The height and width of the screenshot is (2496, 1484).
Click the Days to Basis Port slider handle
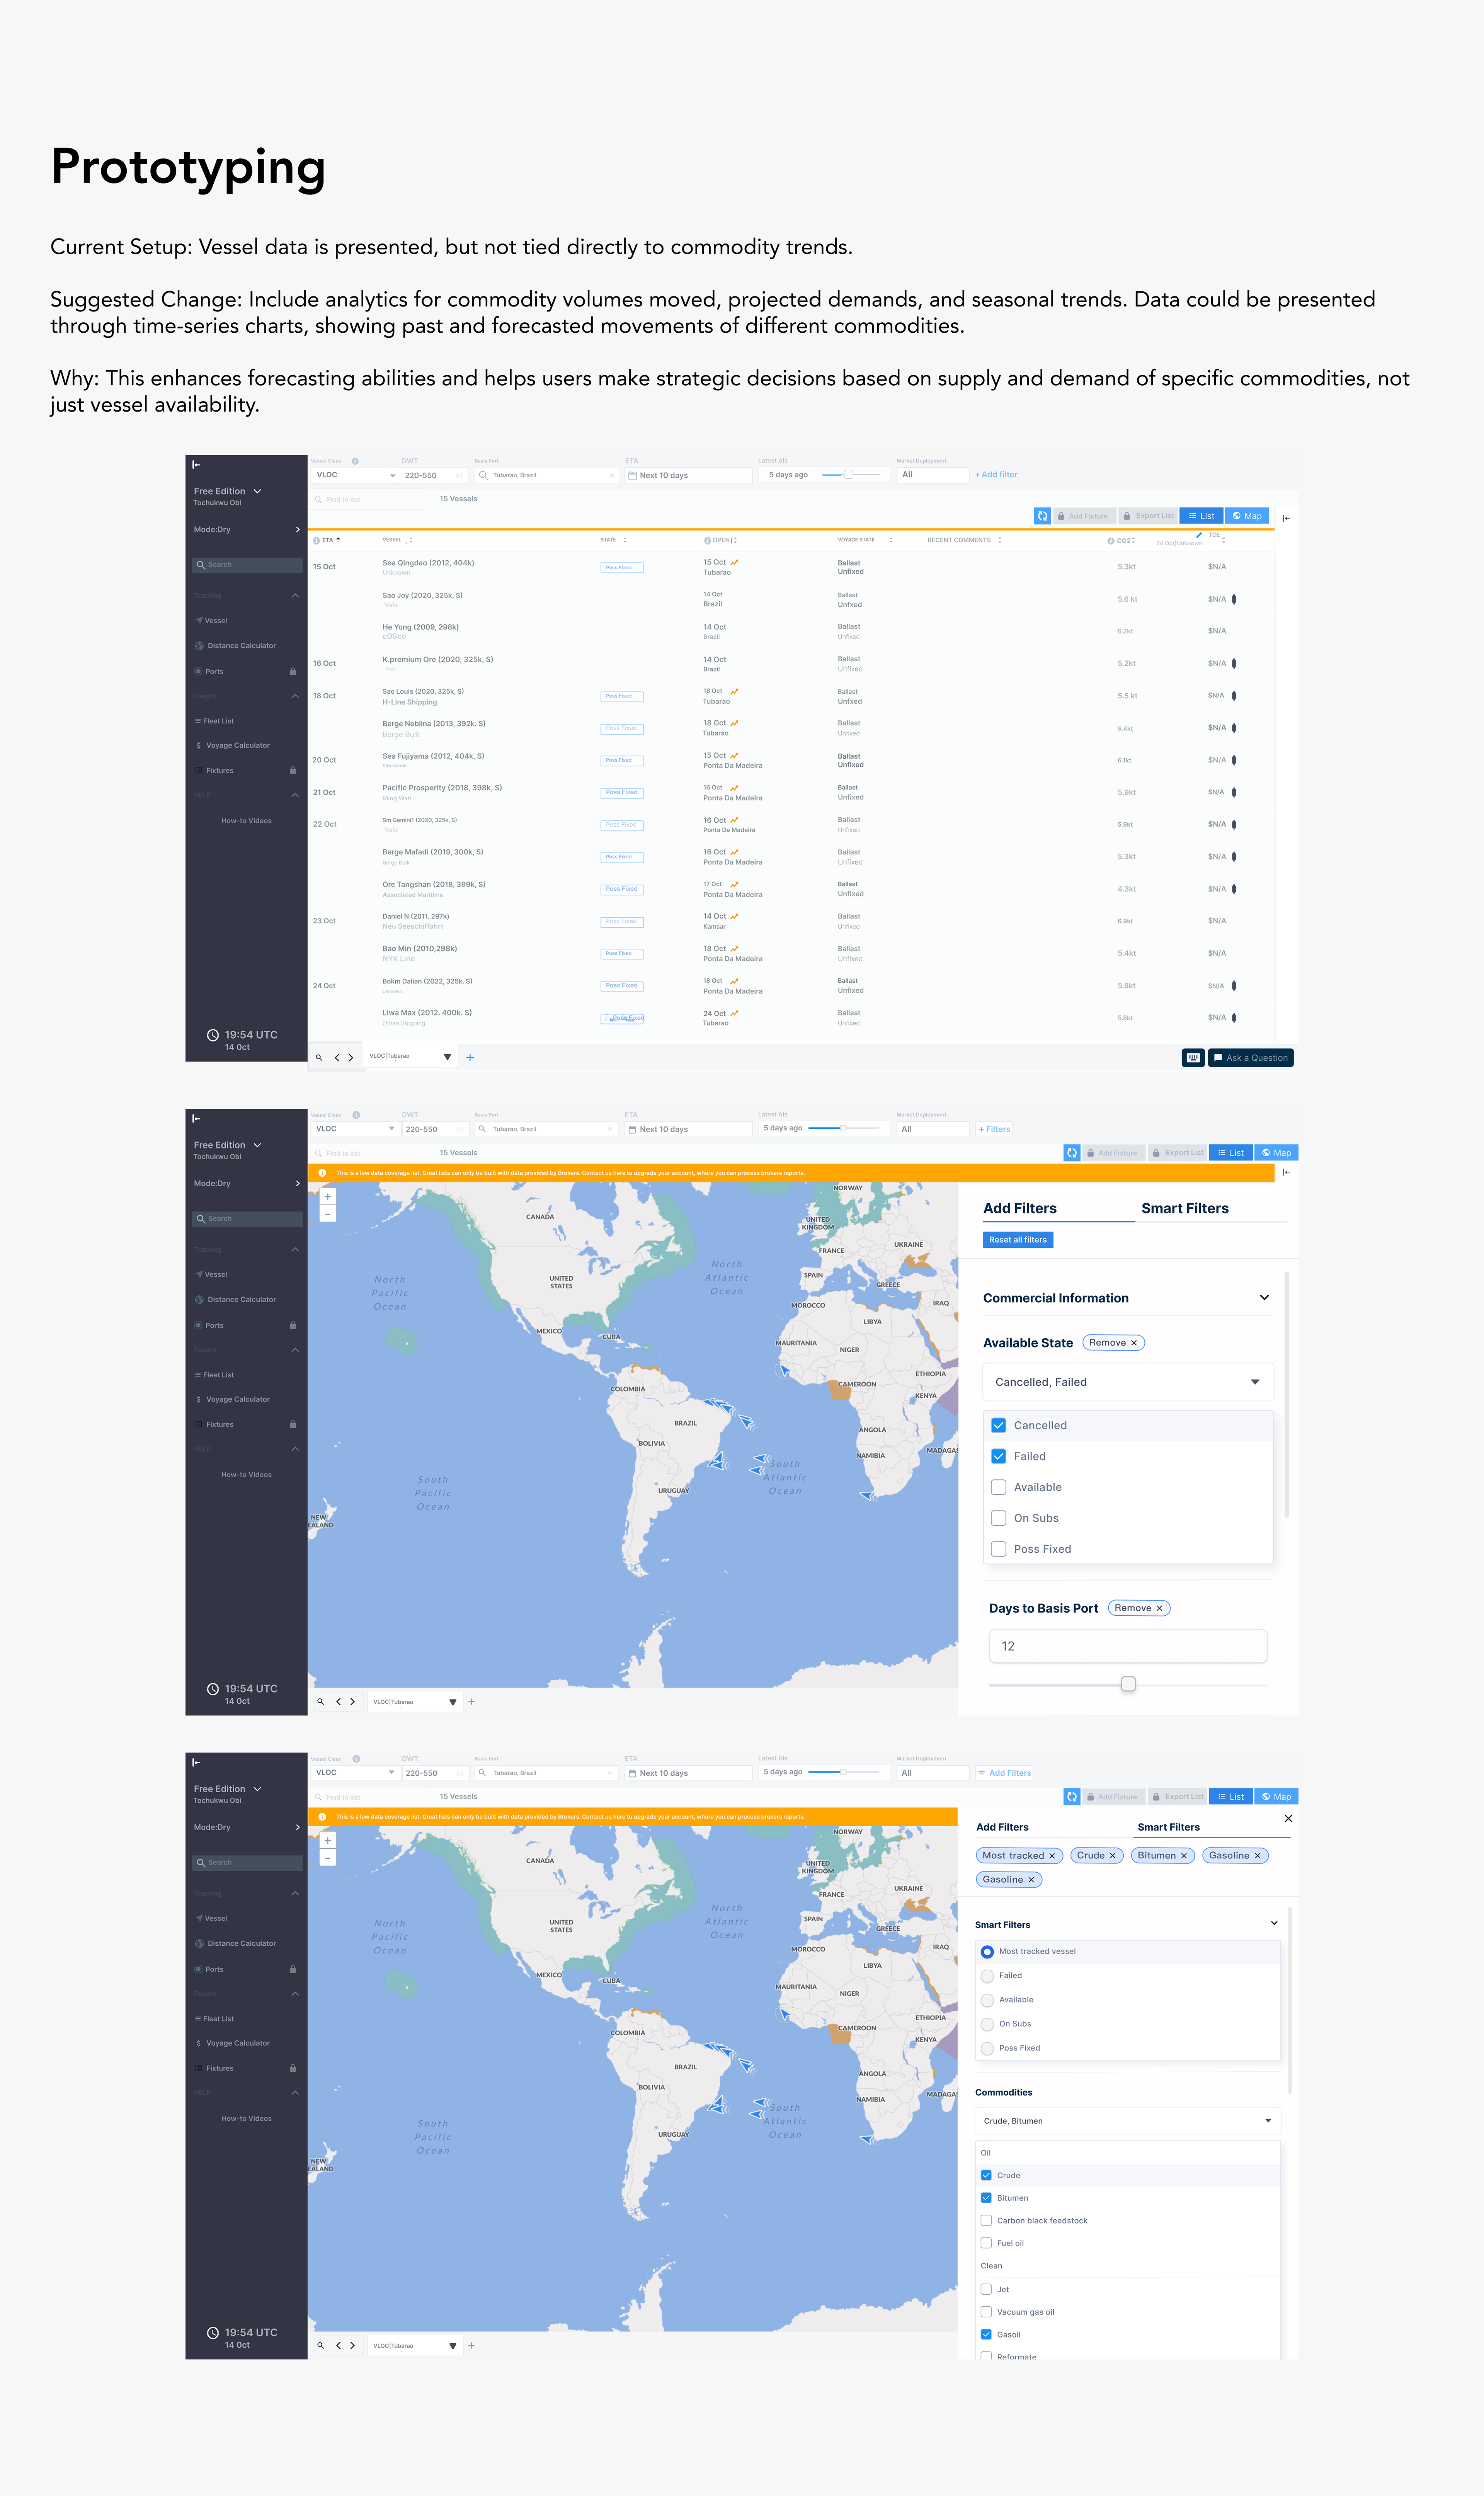click(x=1128, y=1684)
